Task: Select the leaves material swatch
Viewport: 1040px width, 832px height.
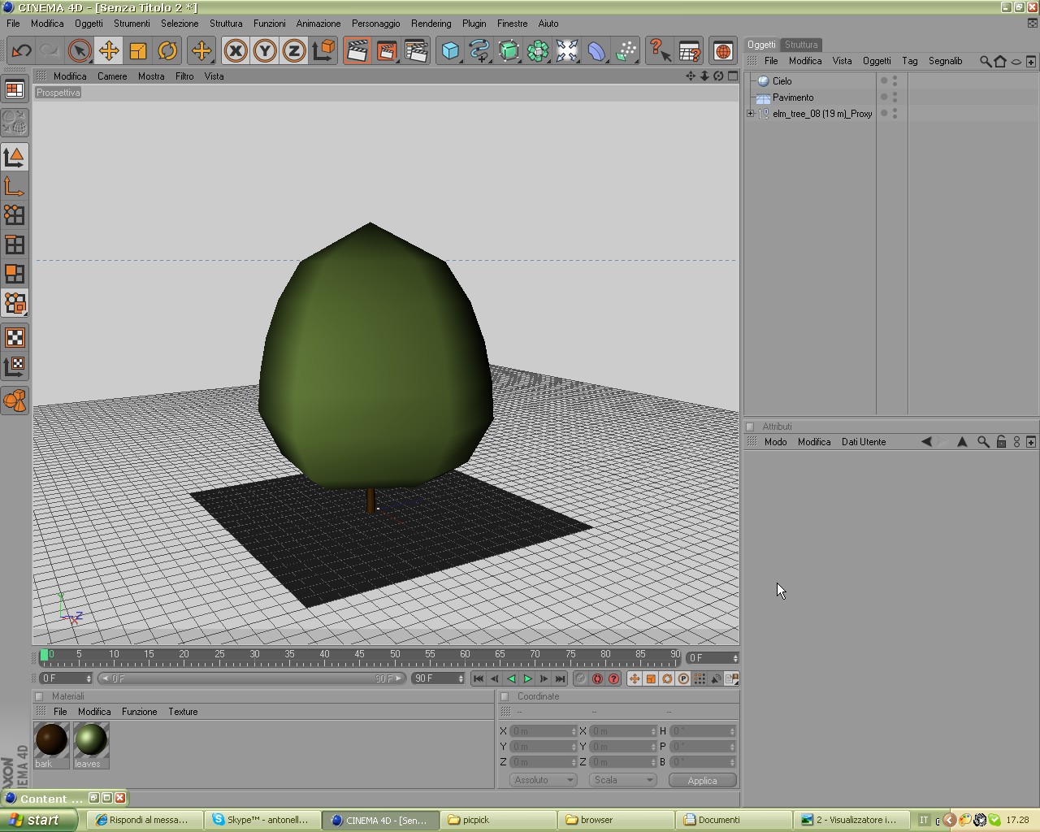Action: [90, 740]
